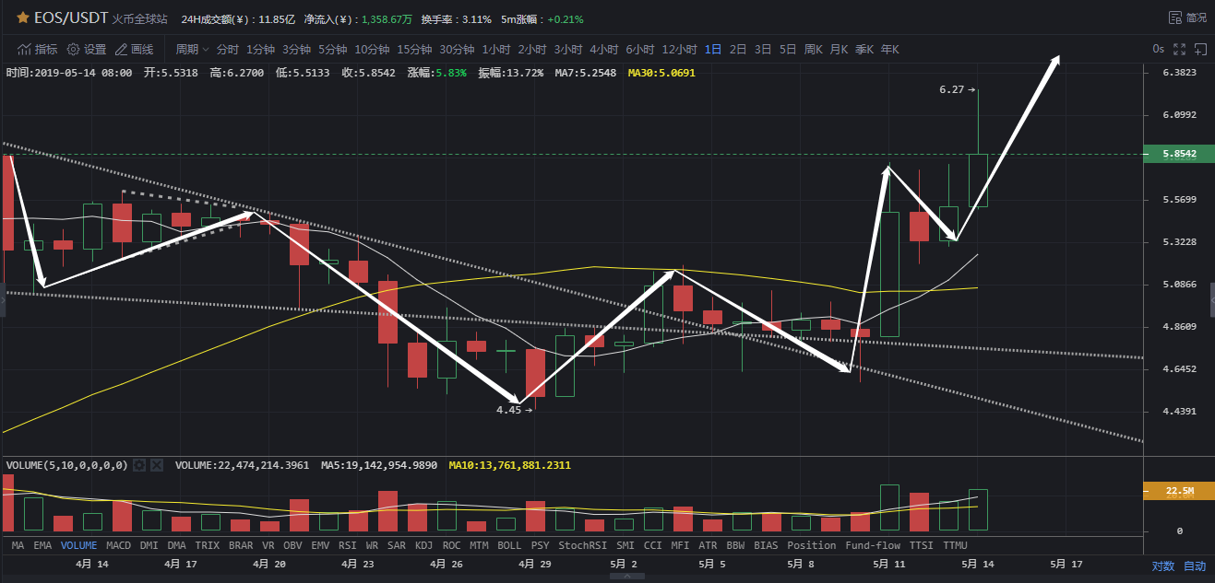Image resolution: width=1215 pixels, height=583 pixels.
Task: Expand the 周期 period dropdown
Action: pyautogui.click(x=193, y=49)
